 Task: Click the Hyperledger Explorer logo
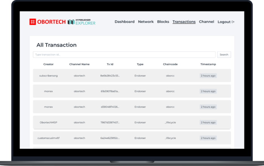[81, 22]
